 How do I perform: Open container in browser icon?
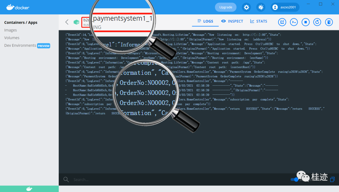pyautogui.click(x=282, y=22)
